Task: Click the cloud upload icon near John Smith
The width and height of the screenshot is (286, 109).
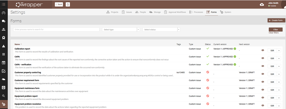Action: (x=262, y=4)
